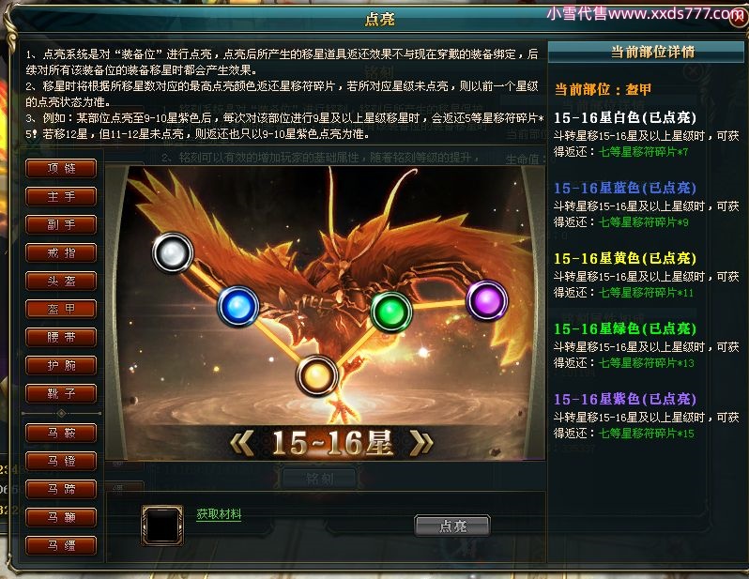
Task: Click the blue orb node
Action: point(237,306)
